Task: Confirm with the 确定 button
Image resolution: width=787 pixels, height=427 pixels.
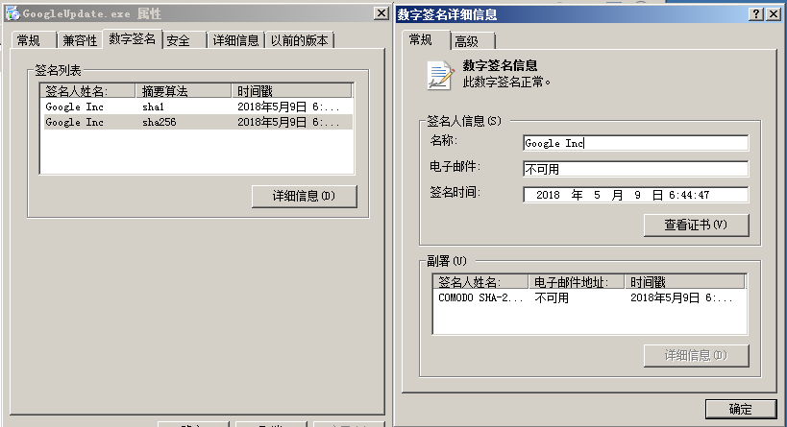Action: (741, 409)
